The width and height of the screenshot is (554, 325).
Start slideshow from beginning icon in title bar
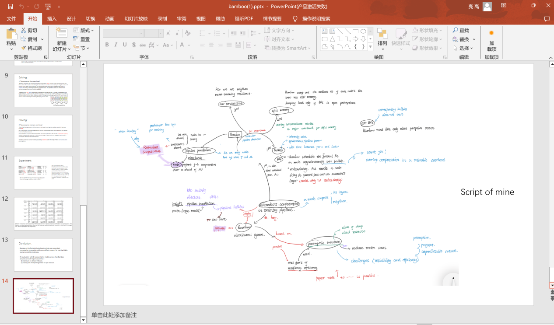(48, 7)
